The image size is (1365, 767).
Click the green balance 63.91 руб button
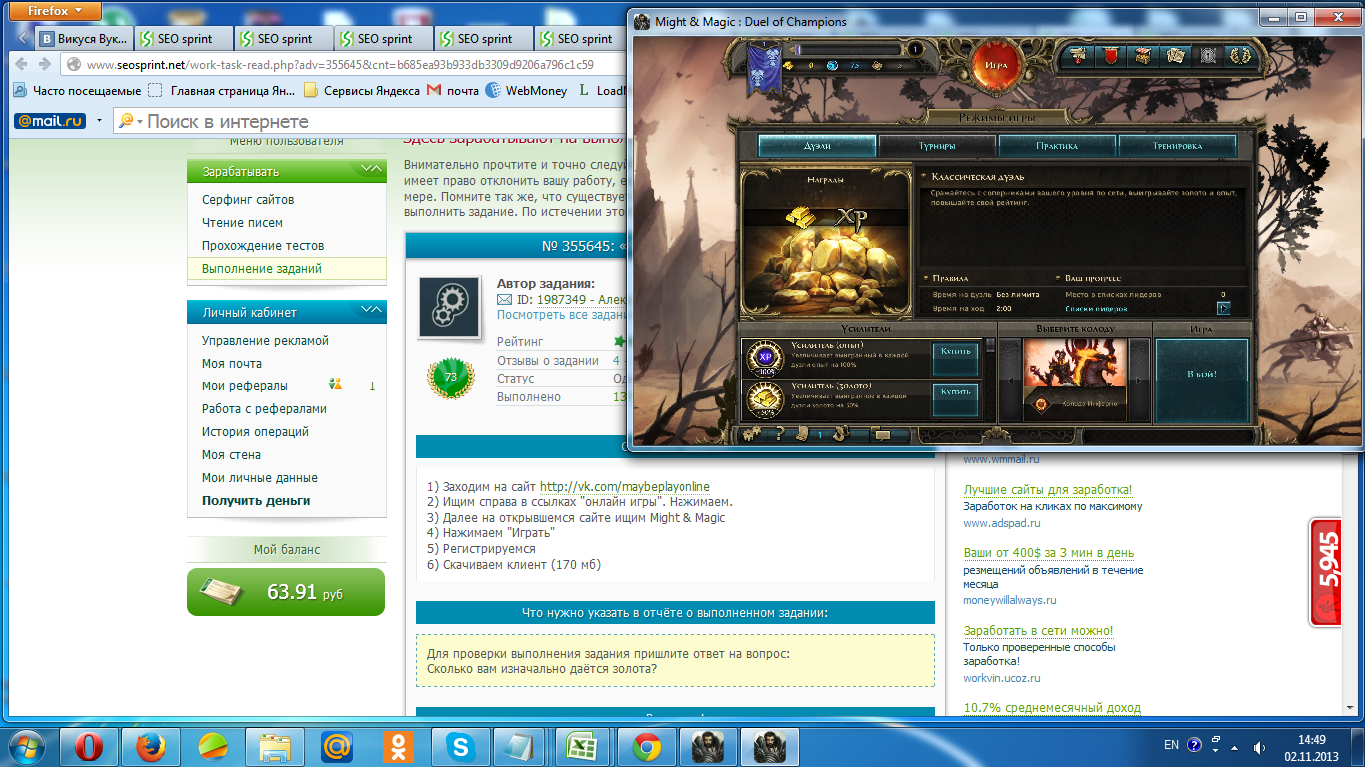[286, 592]
